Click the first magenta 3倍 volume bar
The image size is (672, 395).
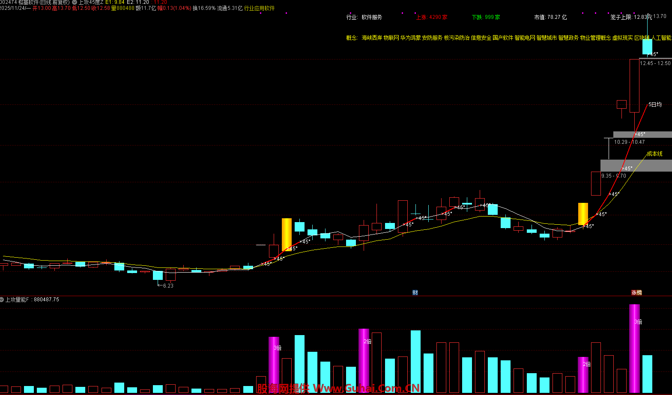274,364
